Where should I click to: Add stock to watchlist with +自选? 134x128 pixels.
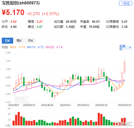[125, 3]
